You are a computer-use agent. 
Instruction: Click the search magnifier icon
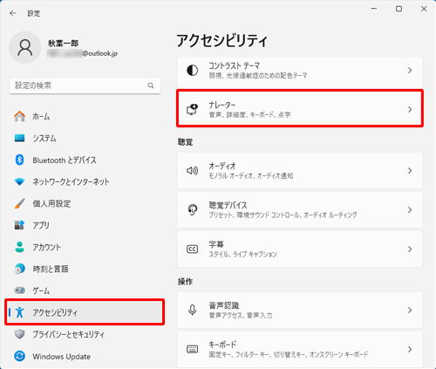click(151, 85)
